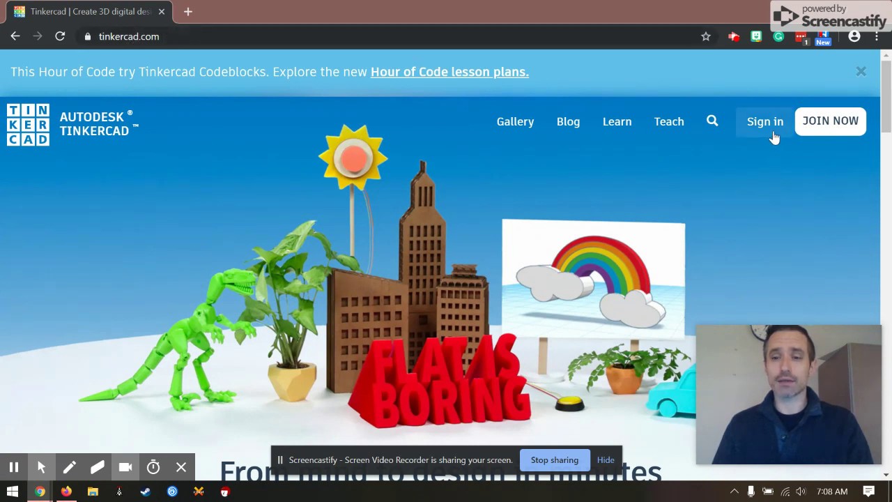View site security lock information
Viewport: 892px width, 502px height.
88,36
